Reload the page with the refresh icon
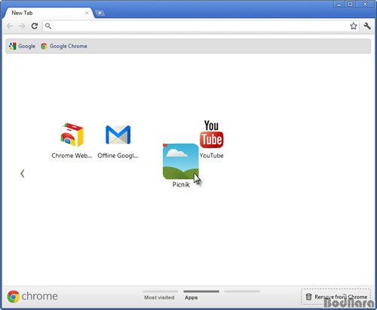377x310 pixels. [x=35, y=26]
